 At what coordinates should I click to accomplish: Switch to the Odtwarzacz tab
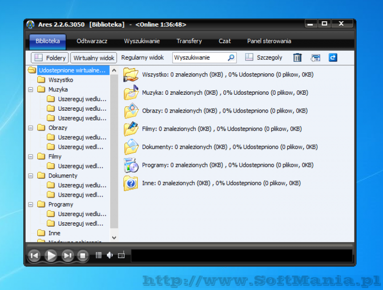(92, 41)
